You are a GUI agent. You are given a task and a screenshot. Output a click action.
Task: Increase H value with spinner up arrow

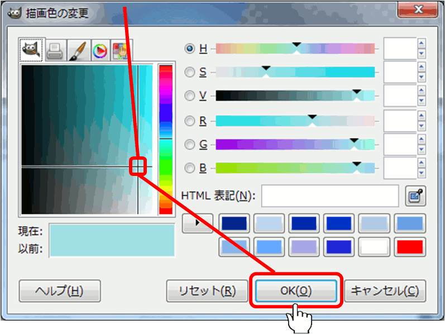click(x=422, y=43)
